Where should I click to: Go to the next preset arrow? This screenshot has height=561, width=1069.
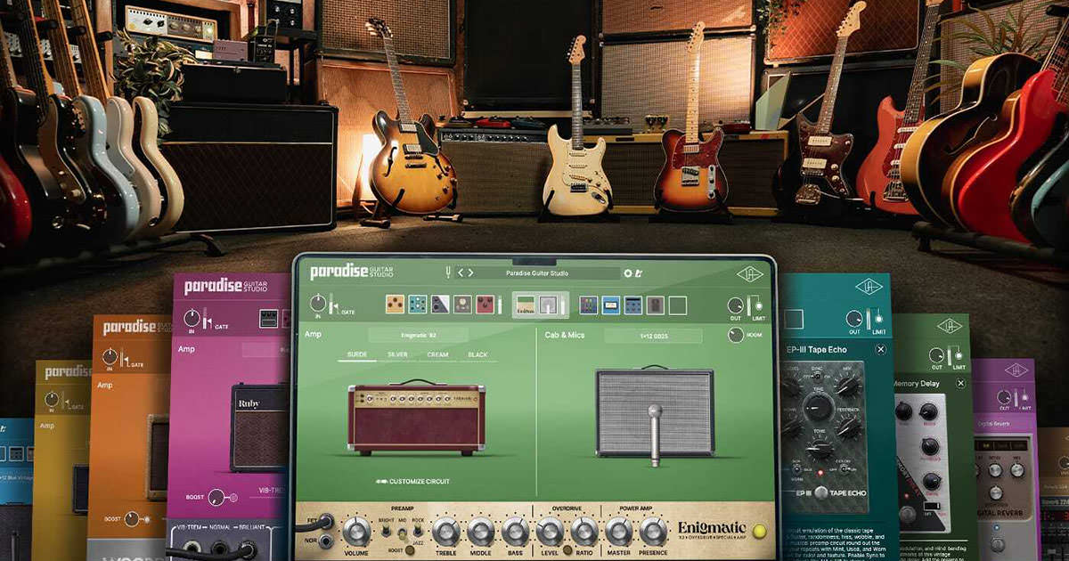470,273
